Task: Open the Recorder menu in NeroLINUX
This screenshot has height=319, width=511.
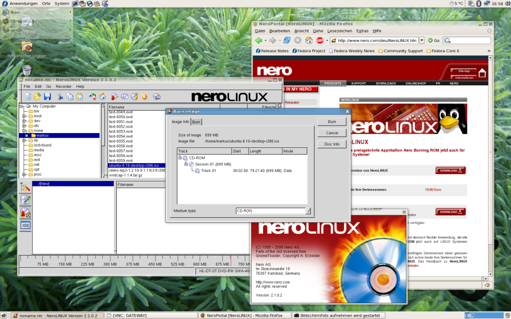Action: tap(63, 87)
